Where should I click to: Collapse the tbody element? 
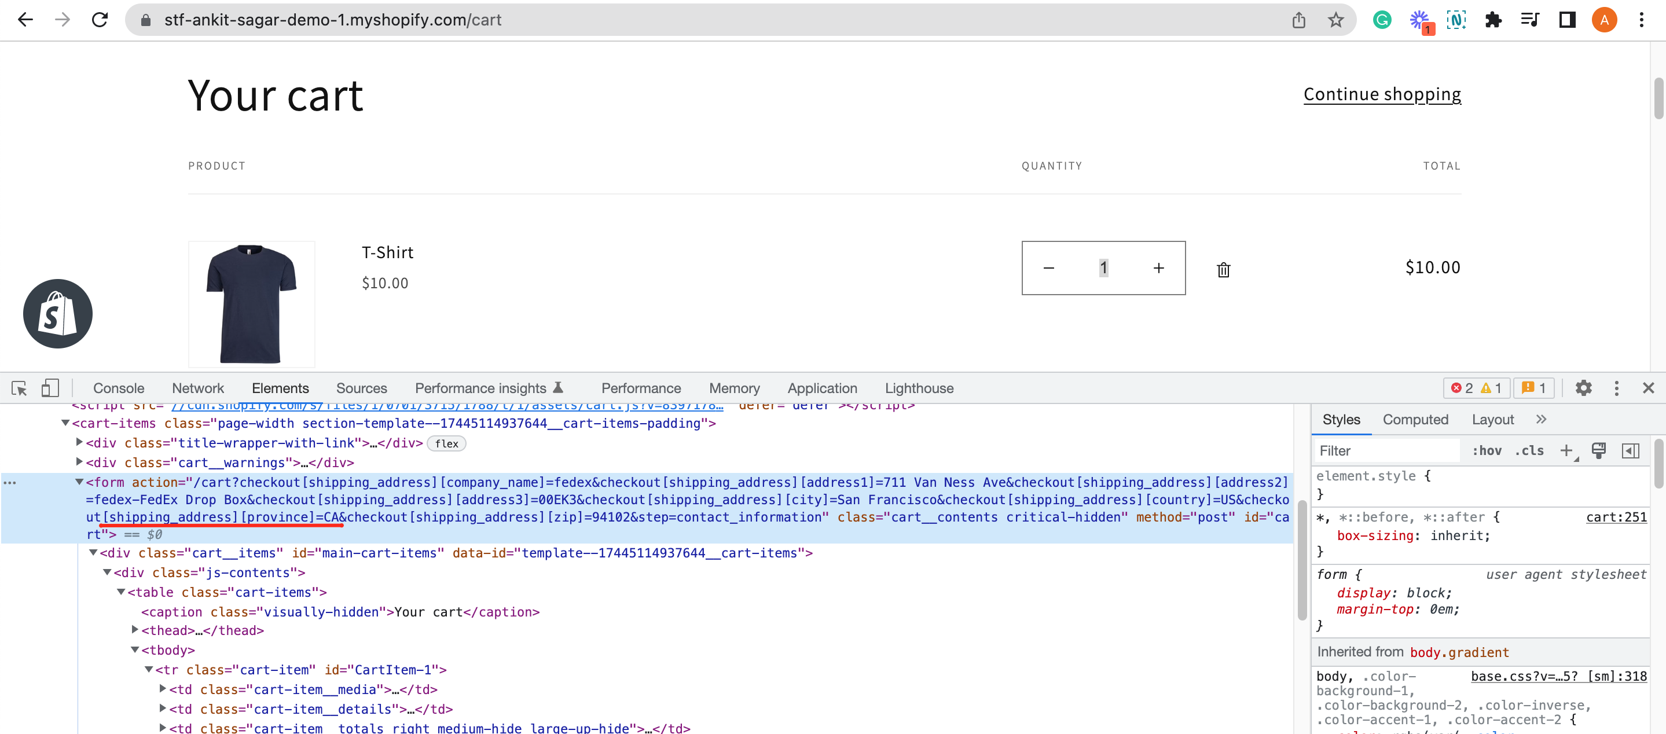[x=135, y=649]
